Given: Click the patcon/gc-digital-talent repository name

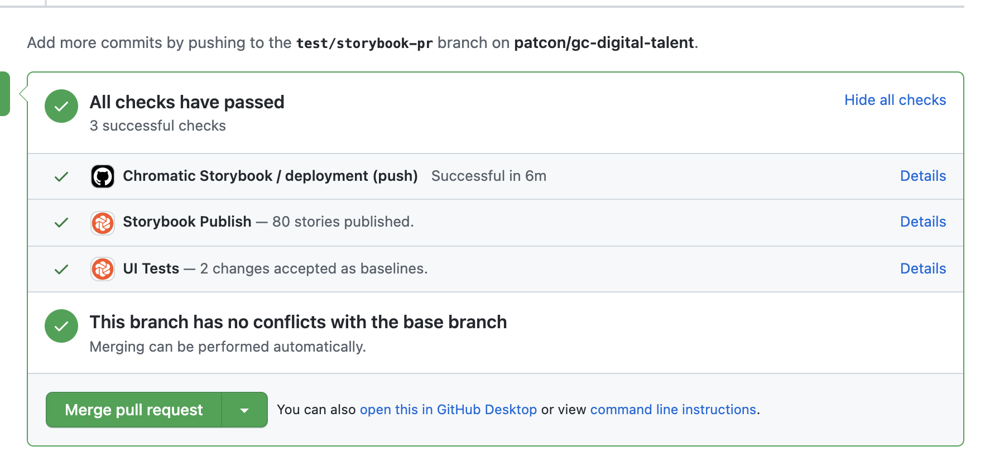Looking at the screenshot, I should [604, 43].
